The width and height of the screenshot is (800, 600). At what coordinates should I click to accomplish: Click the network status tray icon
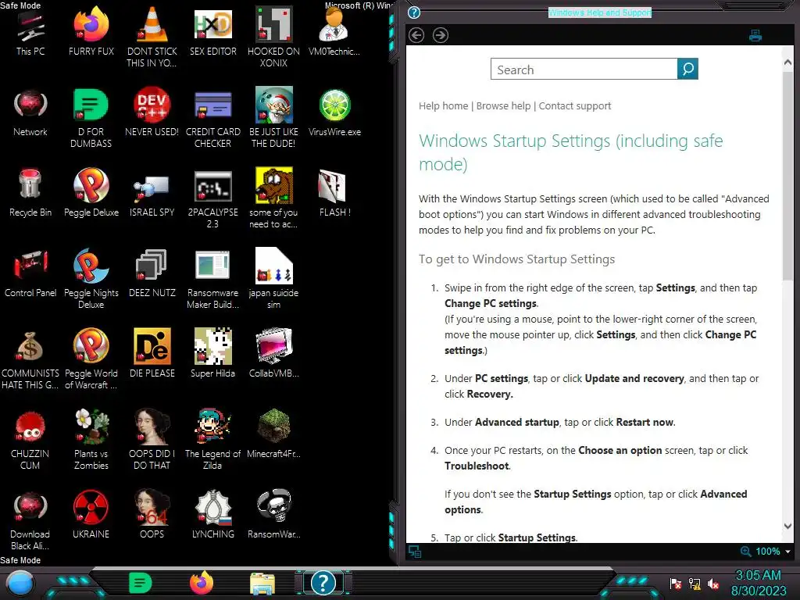[695, 584]
